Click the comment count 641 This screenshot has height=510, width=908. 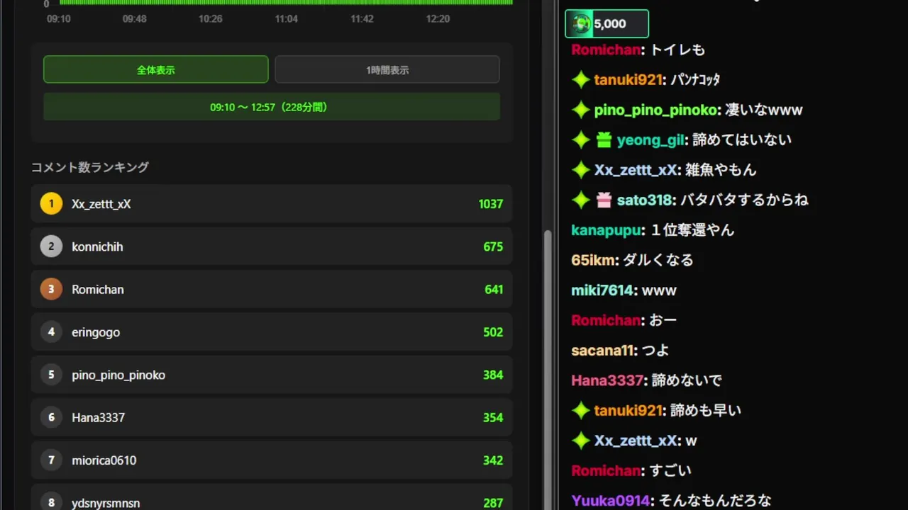[494, 290]
